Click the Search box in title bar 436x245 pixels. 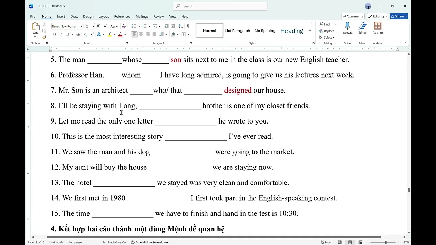pos(220,6)
